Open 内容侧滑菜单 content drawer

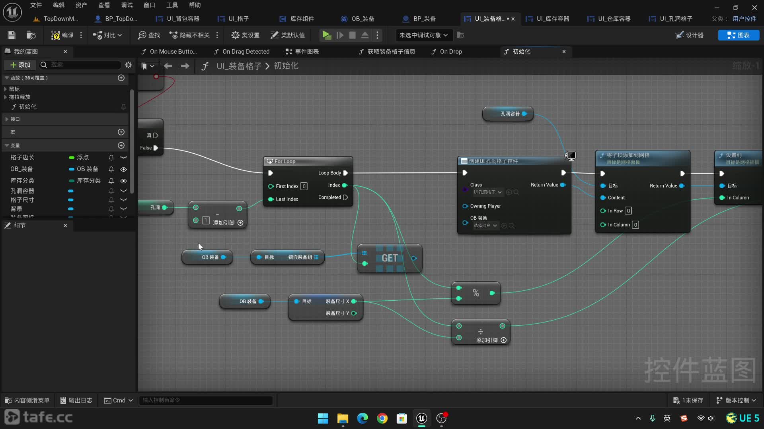[x=27, y=400]
